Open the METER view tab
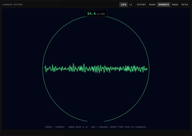The width and height of the screenshot is (192, 136). [184, 5]
